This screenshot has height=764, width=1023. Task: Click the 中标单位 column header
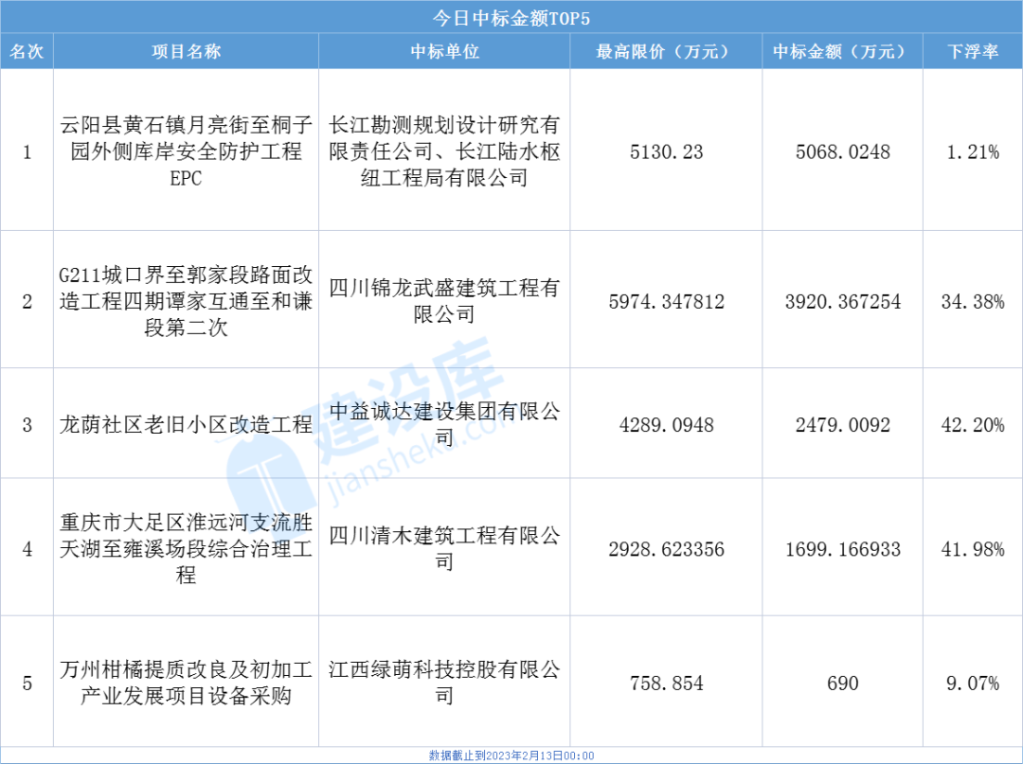[x=444, y=52]
